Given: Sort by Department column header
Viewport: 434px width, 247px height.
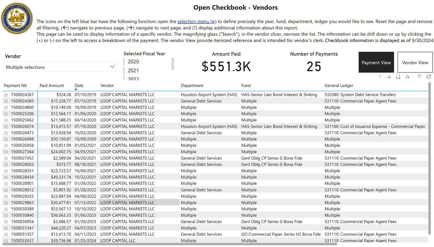Looking at the screenshot, I should click(192, 85).
